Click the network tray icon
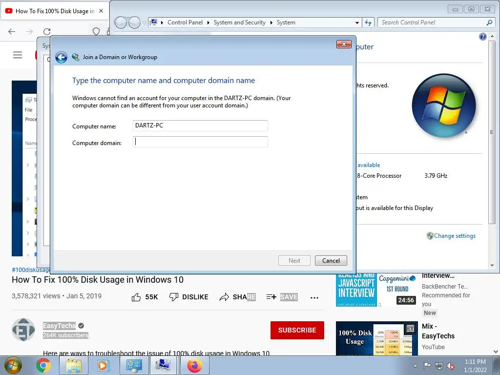This screenshot has width=500, height=375. [x=439, y=366]
